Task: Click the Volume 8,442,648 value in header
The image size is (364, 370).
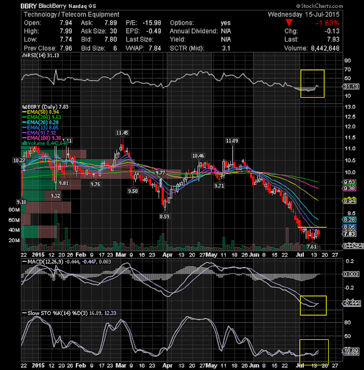Action: [325, 48]
